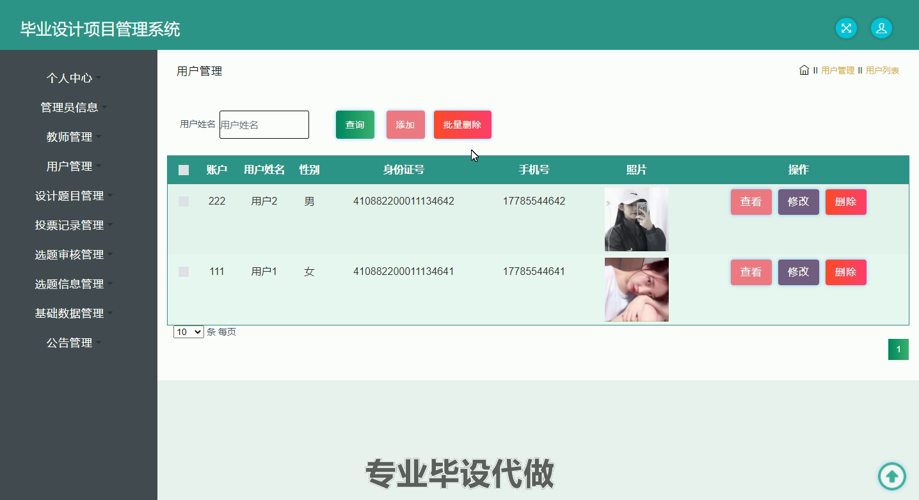The width and height of the screenshot is (919, 500).
Task: Click the home icon in breadcrumb
Action: click(x=804, y=70)
